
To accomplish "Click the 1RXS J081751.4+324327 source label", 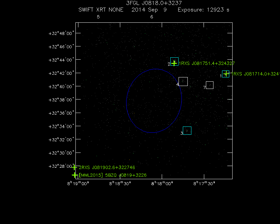I will pyautogui.click(x=207, y=64).
